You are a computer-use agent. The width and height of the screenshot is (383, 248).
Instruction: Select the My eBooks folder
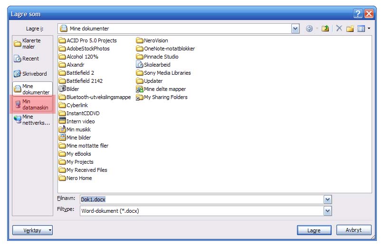pos(75,154)
